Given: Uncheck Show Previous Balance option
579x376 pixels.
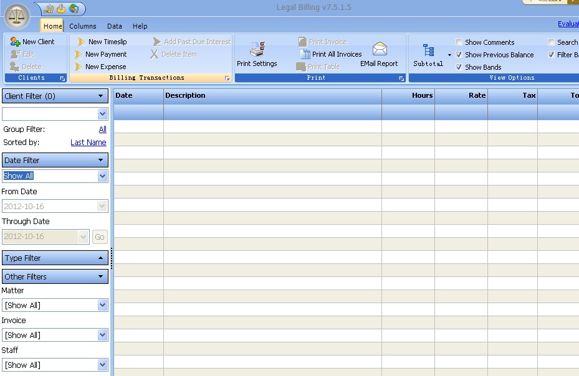Looking at the screenshot, I should coord(459,55).
